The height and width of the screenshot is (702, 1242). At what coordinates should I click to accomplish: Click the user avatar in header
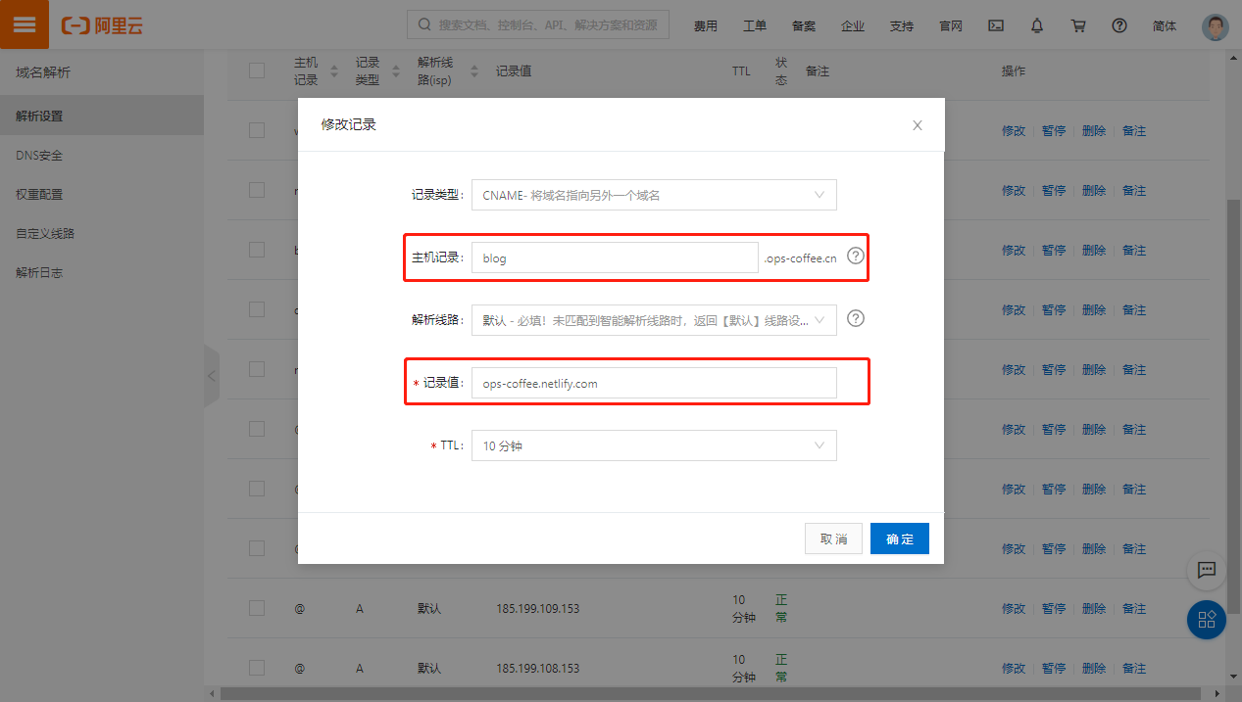click(1215, 26)
